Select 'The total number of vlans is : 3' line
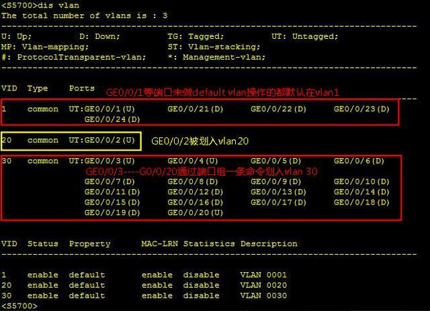Viewport: 430px width, 311px height. click(84, 15)
